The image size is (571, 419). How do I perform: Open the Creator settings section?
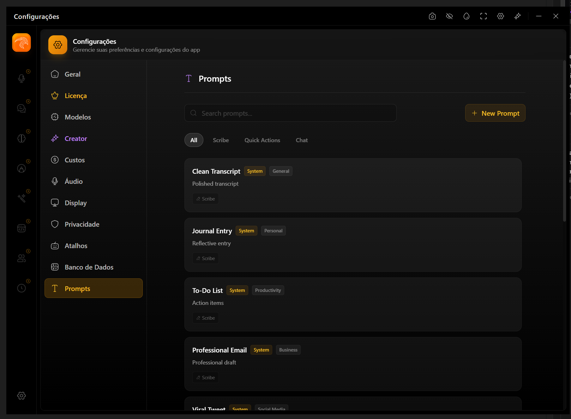93,138
